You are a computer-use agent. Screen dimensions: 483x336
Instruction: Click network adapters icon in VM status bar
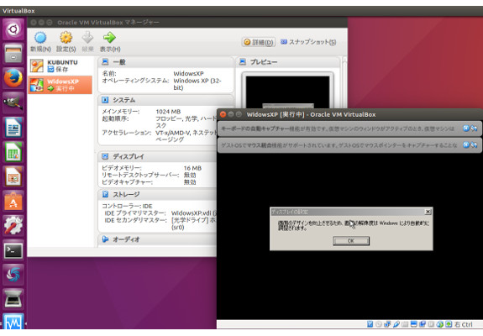coord(387,324)
